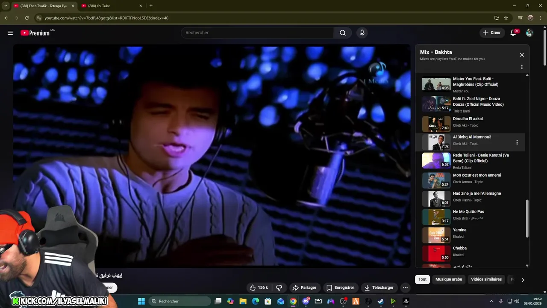Screen dimensions: 547x308
Task: Select the Vidéos similaires chip
Action: click(x=486, y=279)
